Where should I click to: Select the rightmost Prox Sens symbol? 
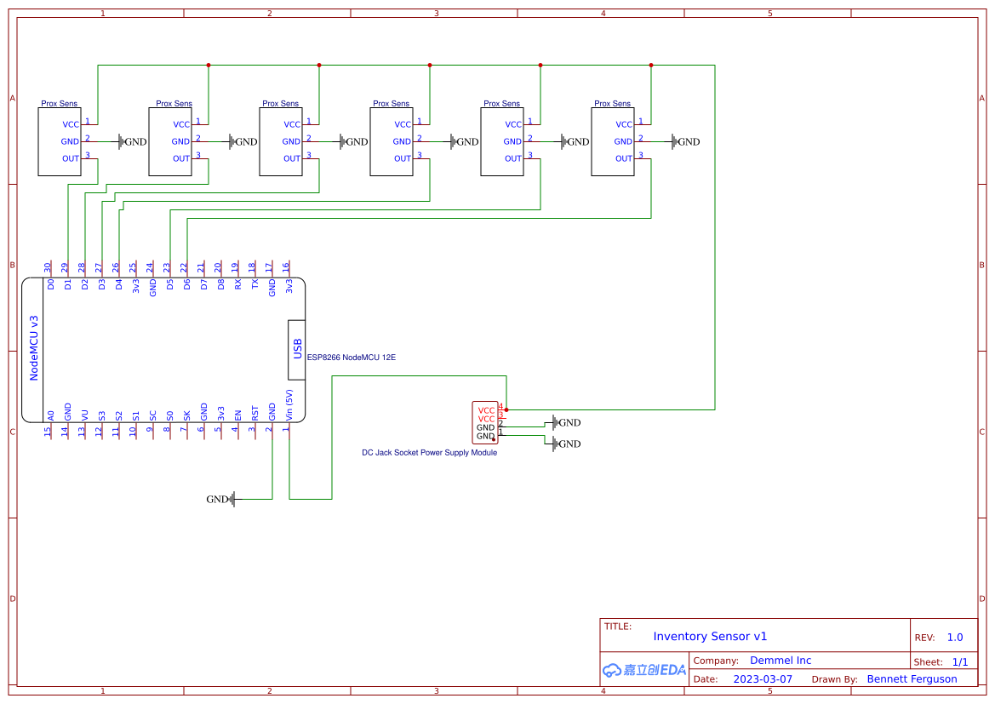[612, 140]
